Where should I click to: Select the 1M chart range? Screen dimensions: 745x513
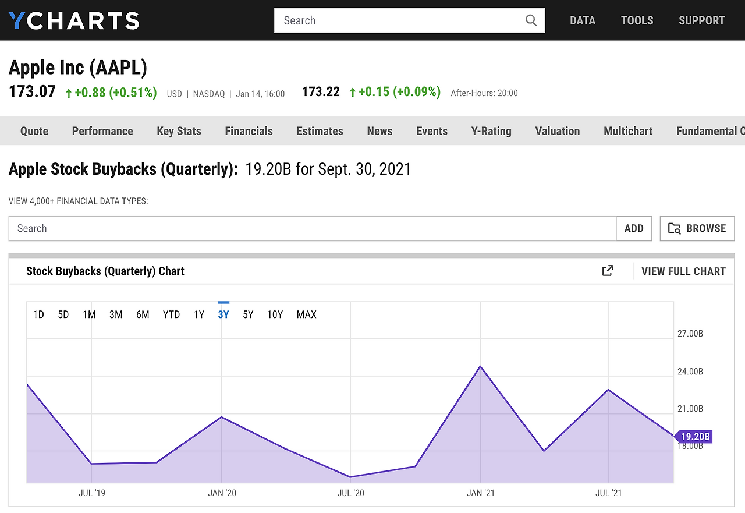pyautogui.click(x=89, y=314)
